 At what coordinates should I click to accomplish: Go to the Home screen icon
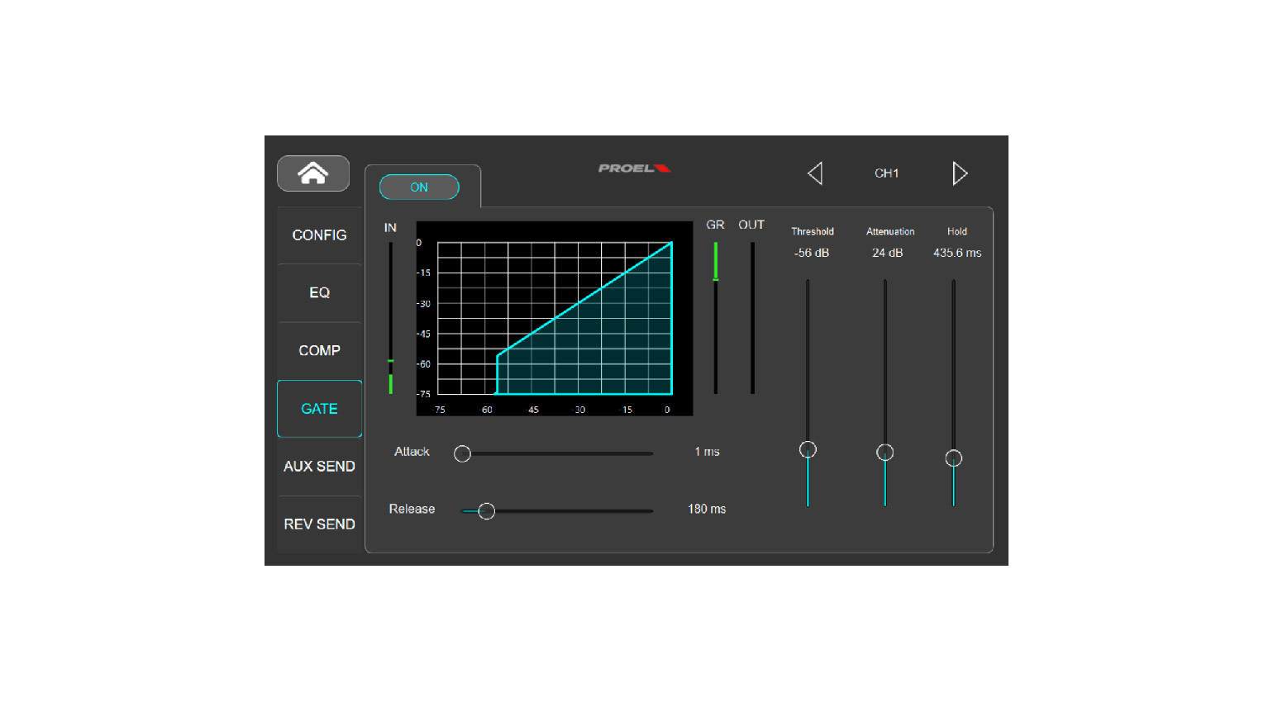(312, 173)
